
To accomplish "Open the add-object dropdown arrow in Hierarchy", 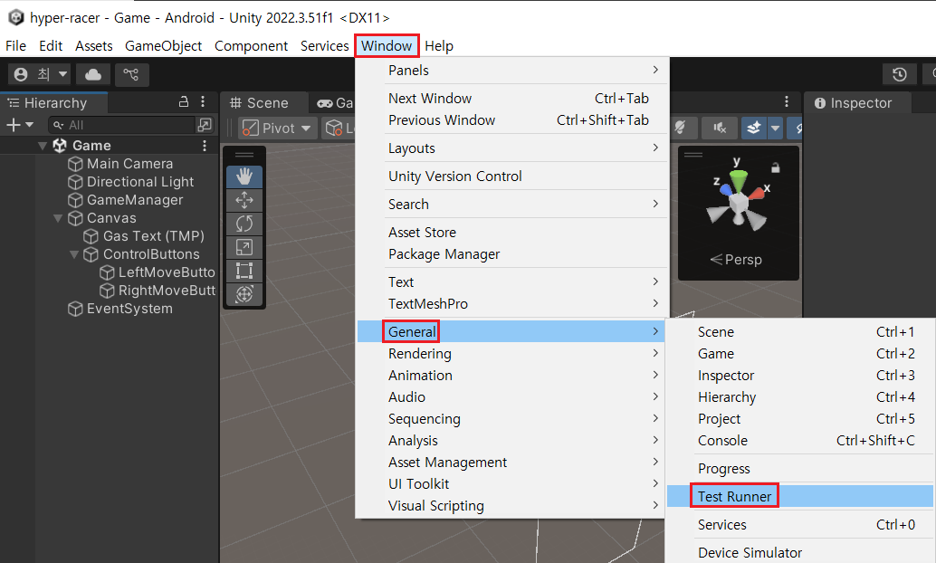I will click(29, 125).
